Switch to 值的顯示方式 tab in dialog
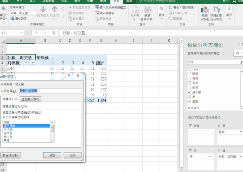 (x=30, y=99)
